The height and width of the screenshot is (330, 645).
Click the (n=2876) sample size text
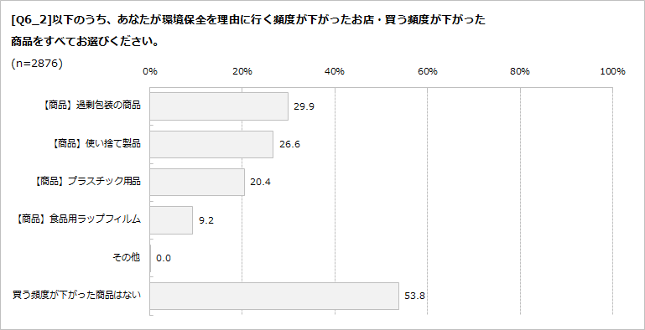pyautogui.click(x=37, y=64)
